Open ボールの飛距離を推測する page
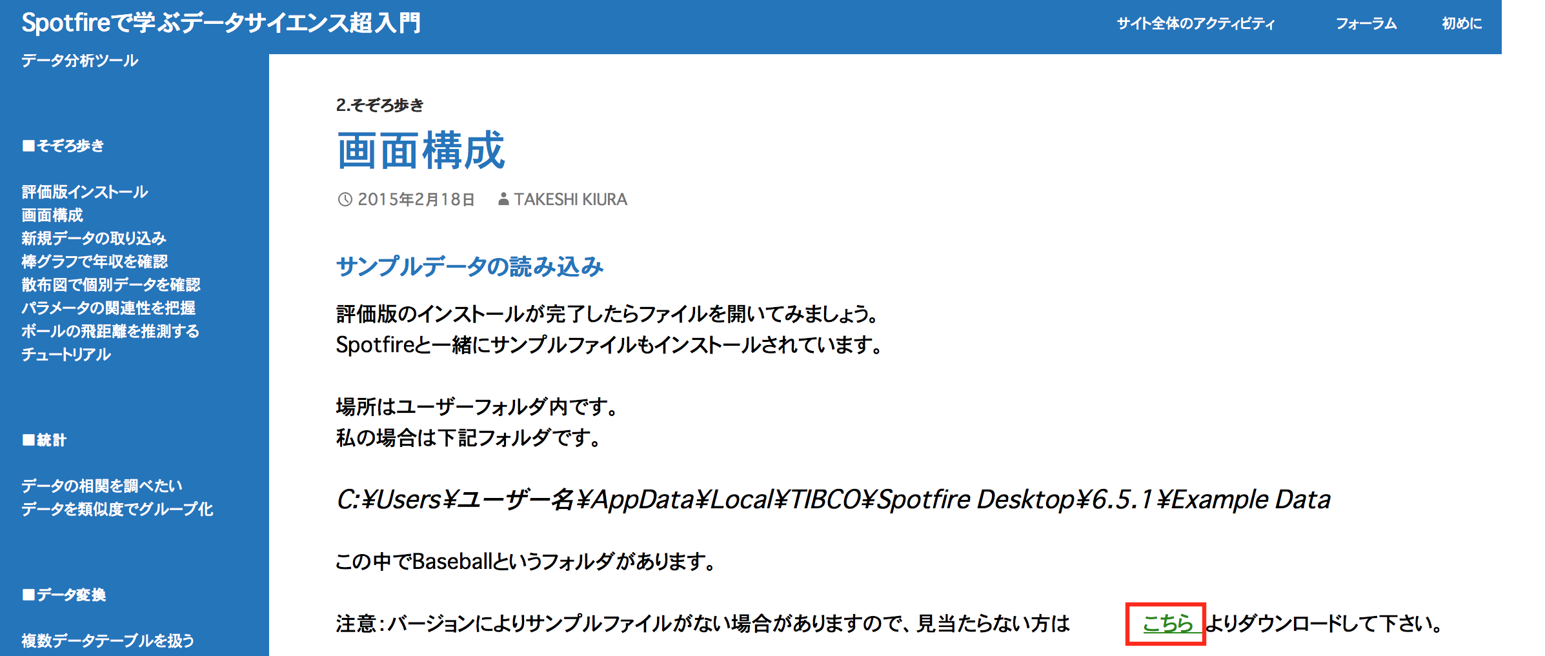The width and height of the screenshot is (1545, 656). [x=110, y=332]
